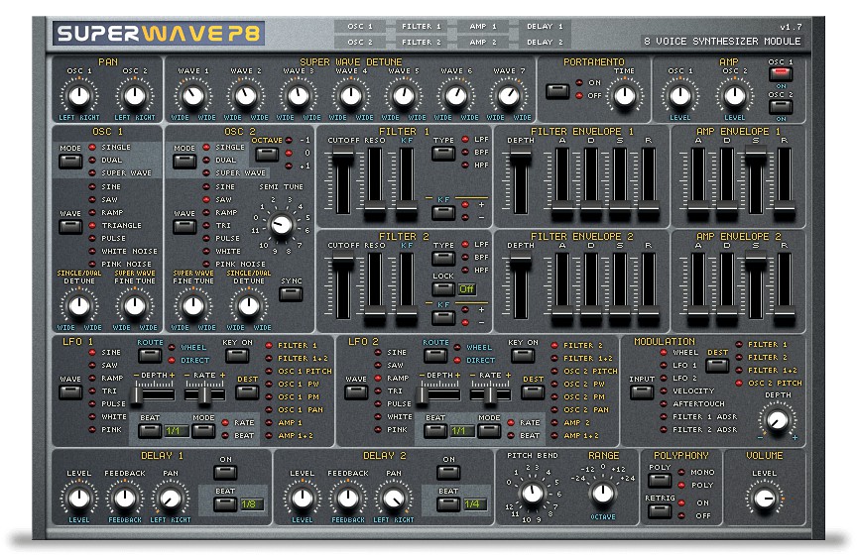Click the OSC 1 Single/Dual DETUNE knob
This screenshot has width=857, height=556.
pyautogui.click(x=79, y=306)
